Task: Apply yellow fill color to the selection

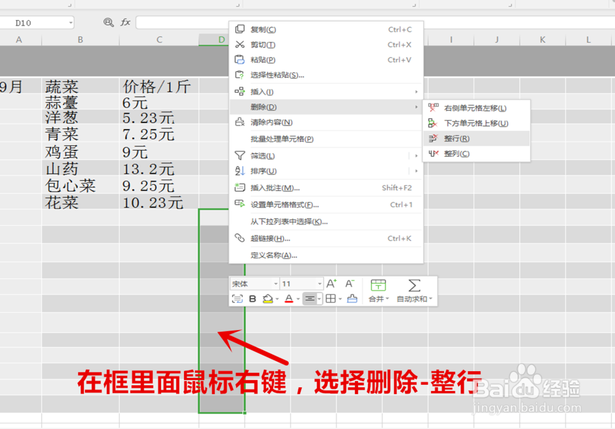Action: pos(268,298)
